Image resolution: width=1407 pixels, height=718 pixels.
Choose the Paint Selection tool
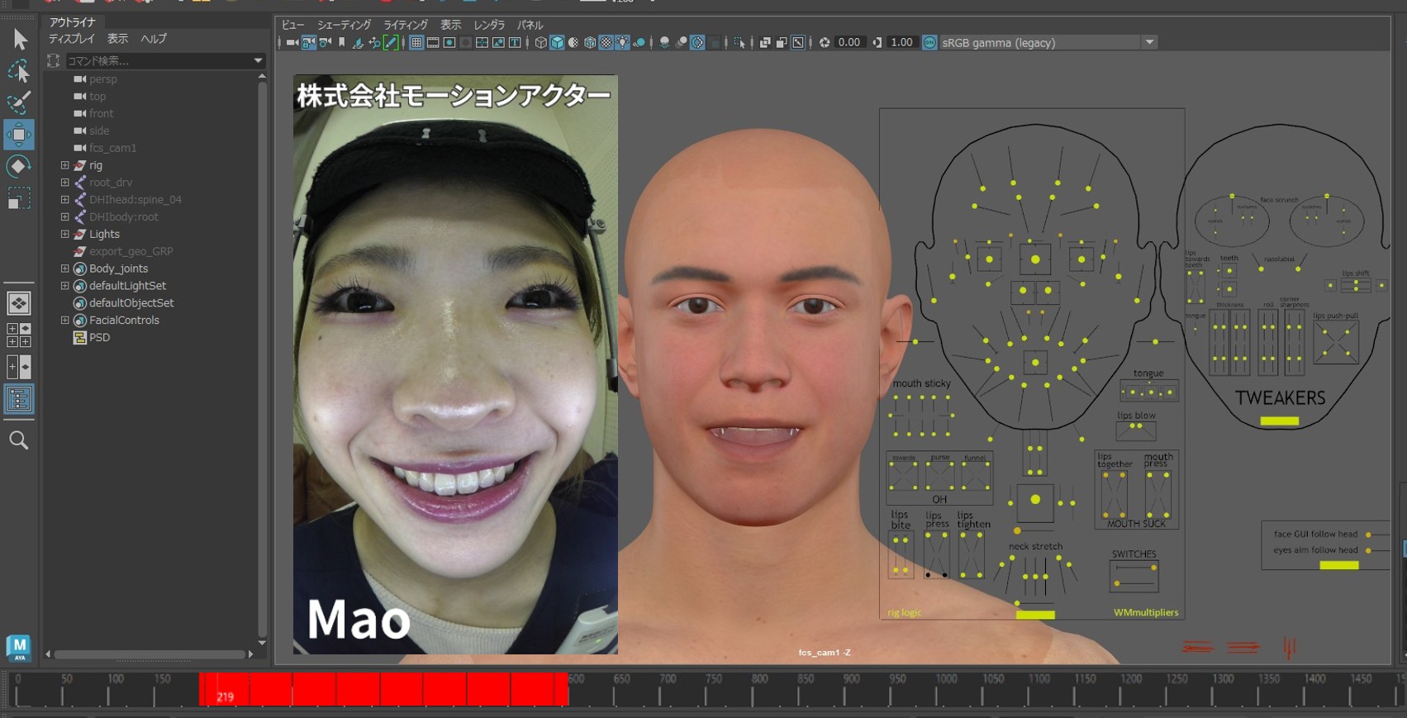(x=19, y=102)
